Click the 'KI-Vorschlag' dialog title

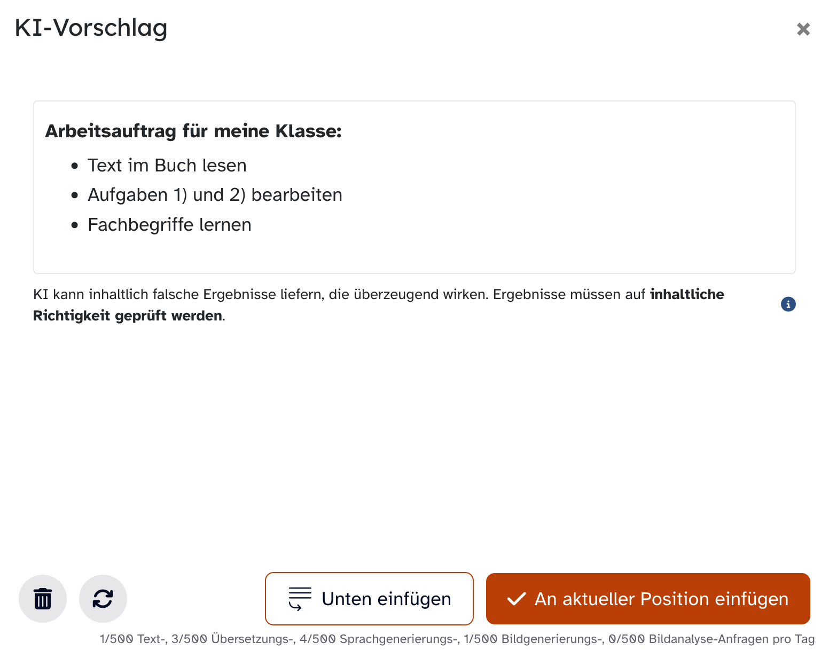pos(91,28)
